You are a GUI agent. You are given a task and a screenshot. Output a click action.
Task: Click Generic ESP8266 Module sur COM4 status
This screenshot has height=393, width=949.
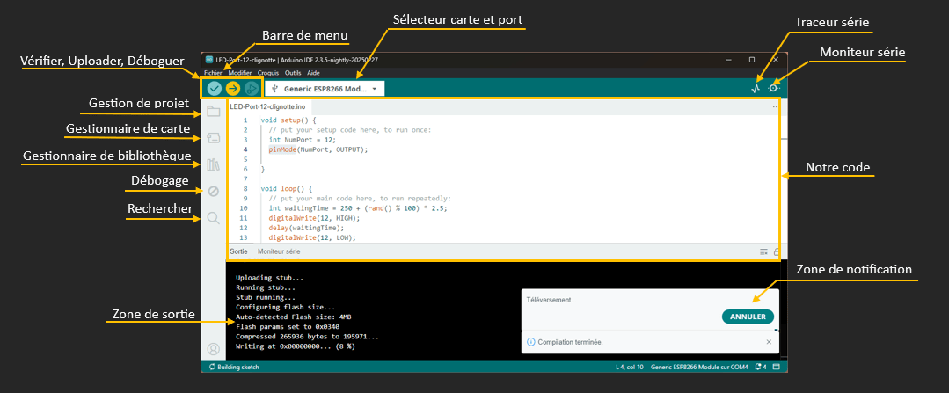pyautogui.click(x=699, y=367)
